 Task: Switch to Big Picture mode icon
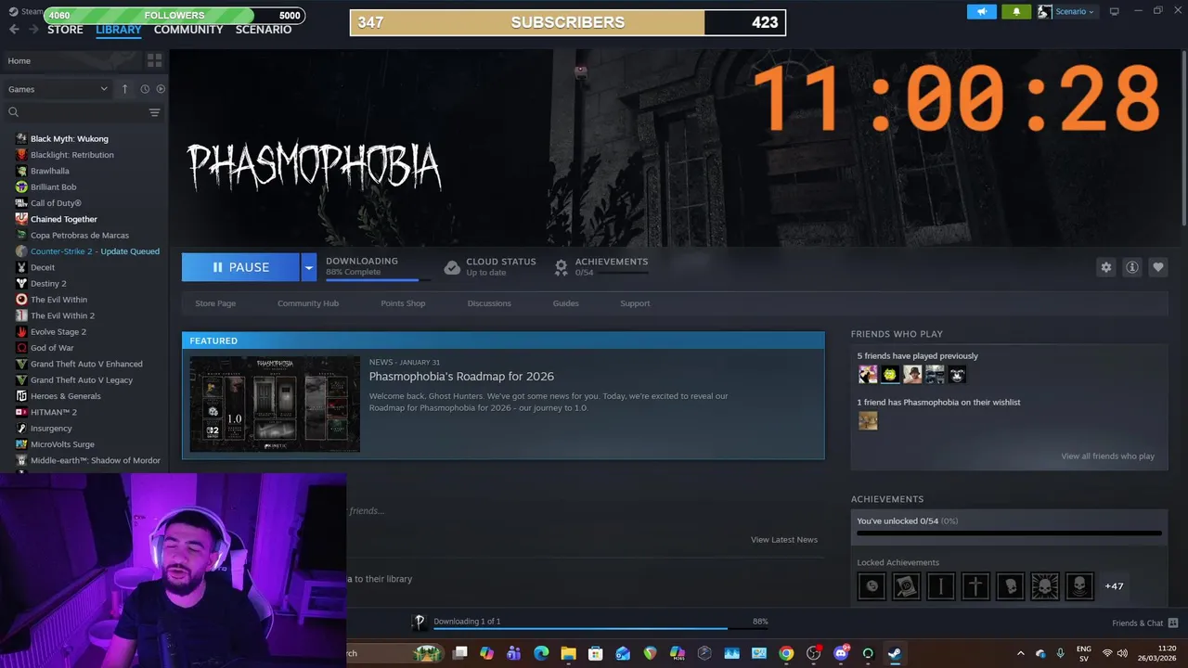1114,11
